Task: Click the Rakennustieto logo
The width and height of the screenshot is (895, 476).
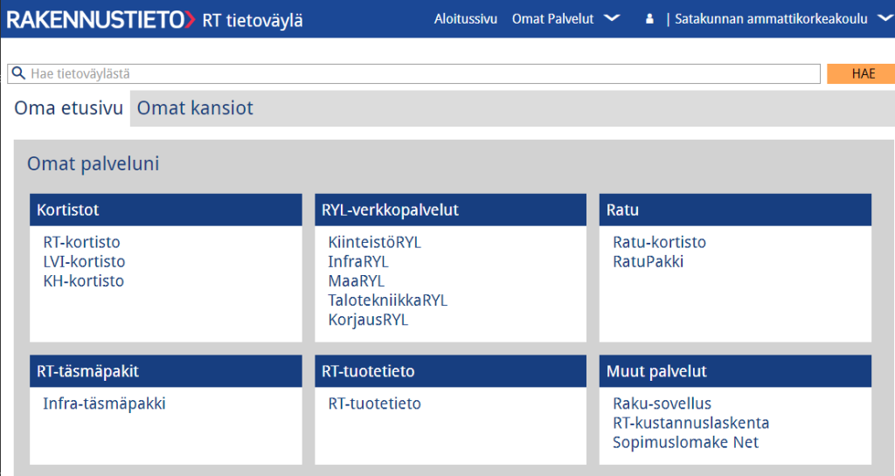Action: pyautogui.click(x=101, y=19)
